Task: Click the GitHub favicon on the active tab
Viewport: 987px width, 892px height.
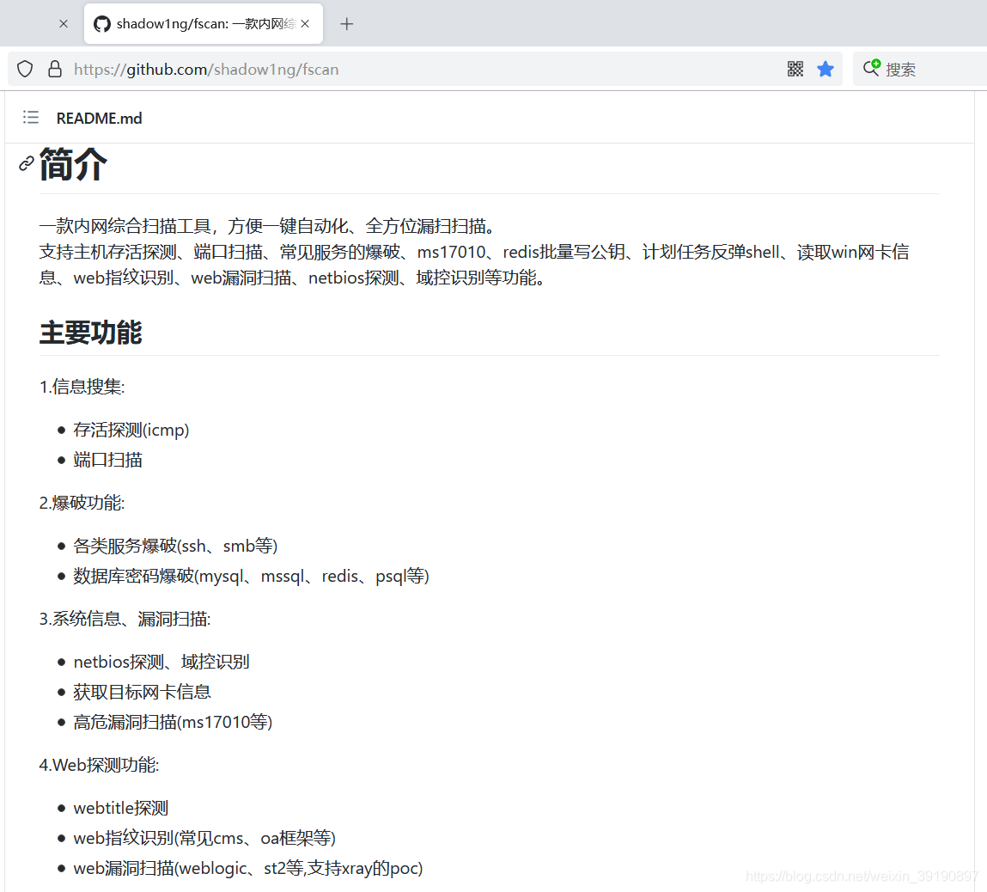Action: 101,23
